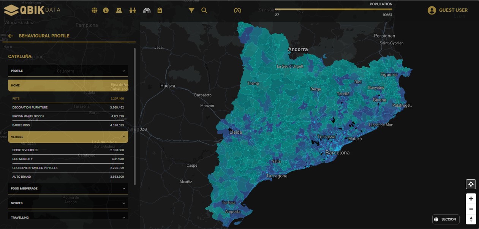Select the PETS row
Image resolution: width=479 pixels, height=229 pixels.
pyautogui.click(x=68, y=98)
